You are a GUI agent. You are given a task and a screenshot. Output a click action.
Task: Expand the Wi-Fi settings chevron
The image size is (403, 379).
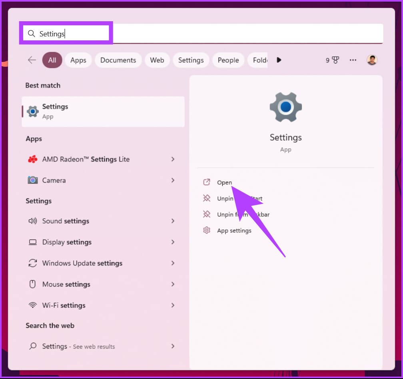point(173,305)
